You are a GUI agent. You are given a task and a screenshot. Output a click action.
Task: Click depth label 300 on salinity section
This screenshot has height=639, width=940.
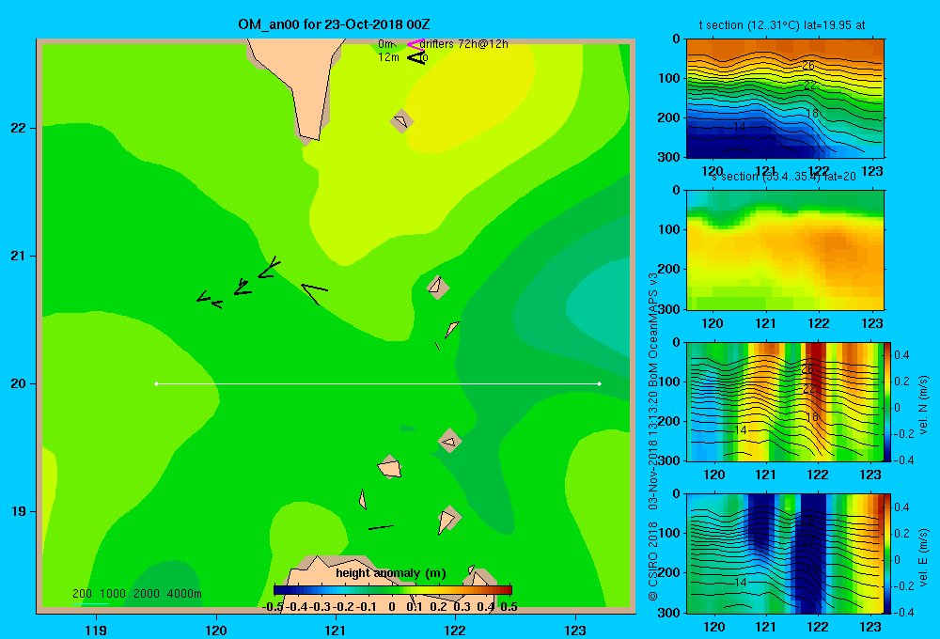coord(667,309)
